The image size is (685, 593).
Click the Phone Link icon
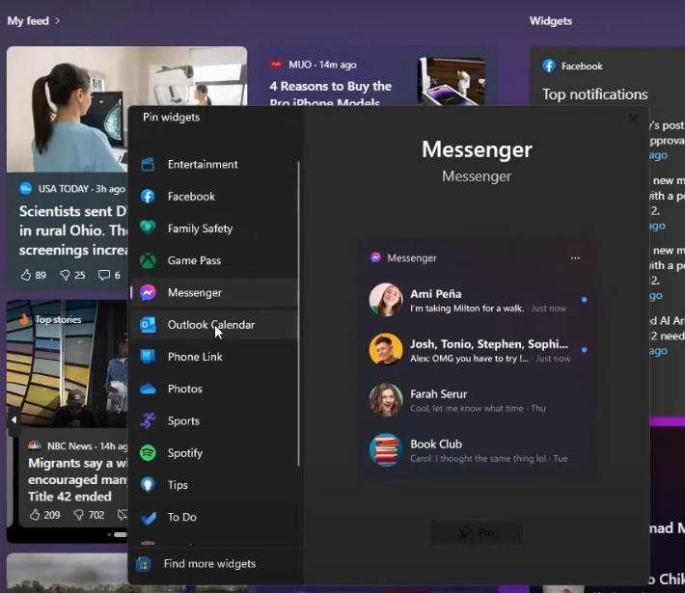click(x=148, y=357)
